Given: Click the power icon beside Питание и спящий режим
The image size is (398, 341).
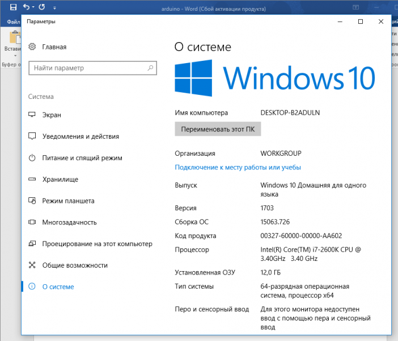Looking at the screenshot, I should click(32, 158).
